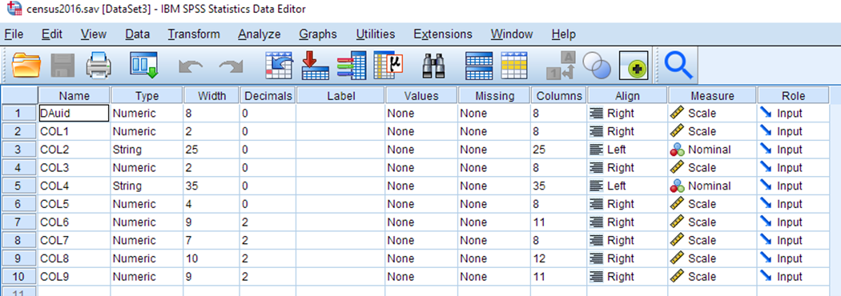The height and width of the screenshot is (296, 841).
Task: Select row 10 header number
Action: pos(18,277)
